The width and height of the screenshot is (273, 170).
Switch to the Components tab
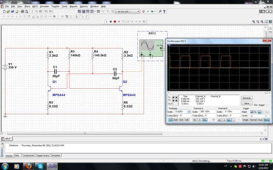[28, 155]
